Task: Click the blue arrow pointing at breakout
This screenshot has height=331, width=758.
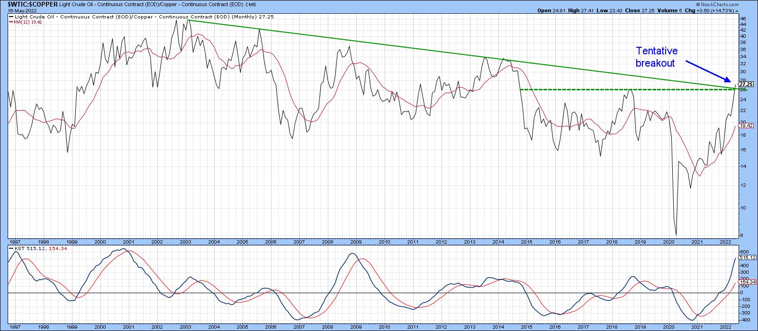Action: (708, 70)
